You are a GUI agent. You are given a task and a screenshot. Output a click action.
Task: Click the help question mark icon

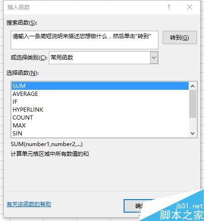coord(169,7)
